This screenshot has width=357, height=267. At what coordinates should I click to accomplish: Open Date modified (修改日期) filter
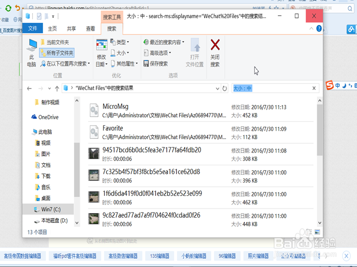point(101,53)
